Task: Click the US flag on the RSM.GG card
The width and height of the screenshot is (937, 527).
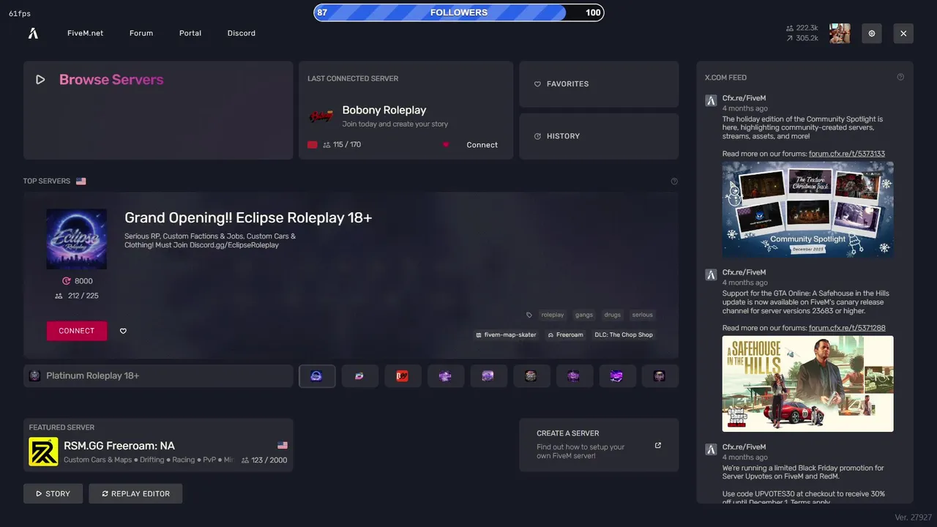Action: pos(283,446)
